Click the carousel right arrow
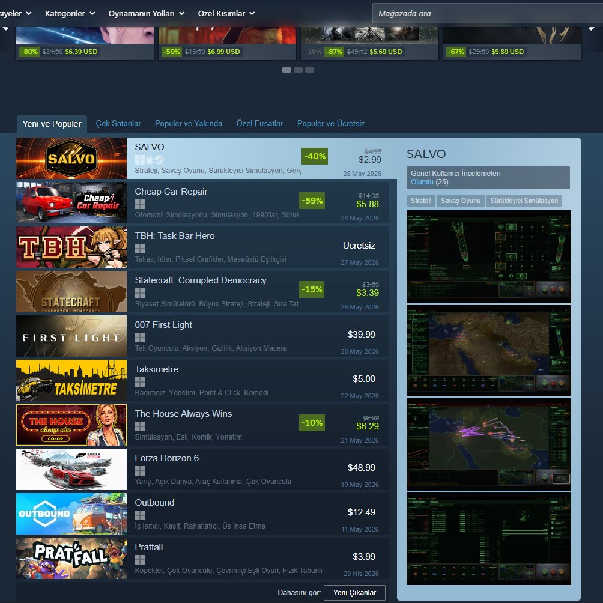Image resolution: width=603 pixels, height=603 pixels. tap(592, 29)
